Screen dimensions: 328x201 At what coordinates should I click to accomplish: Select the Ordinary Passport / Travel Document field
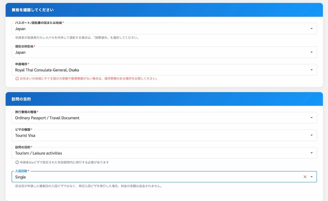(x=164, y=118)
